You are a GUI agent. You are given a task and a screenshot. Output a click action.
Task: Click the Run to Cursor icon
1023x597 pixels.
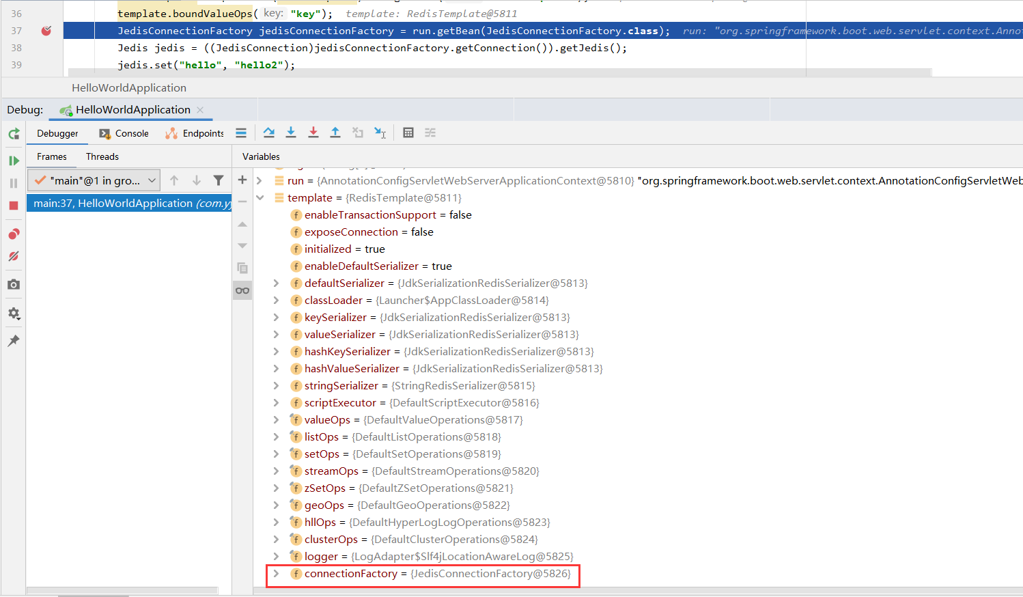click(x=380, y=133)
